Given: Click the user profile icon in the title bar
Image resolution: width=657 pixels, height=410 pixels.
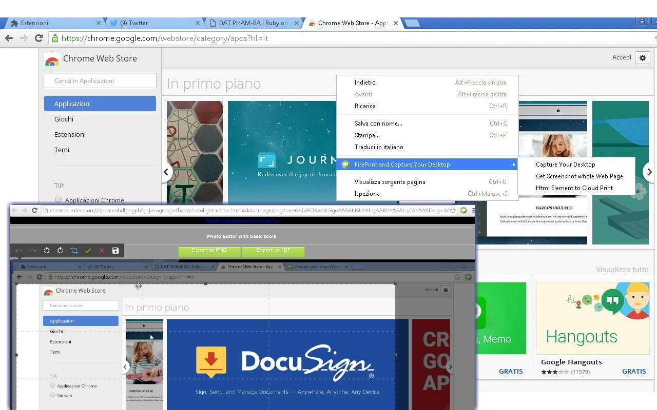Looking at the screenshot, I should (x=642, y=21).
